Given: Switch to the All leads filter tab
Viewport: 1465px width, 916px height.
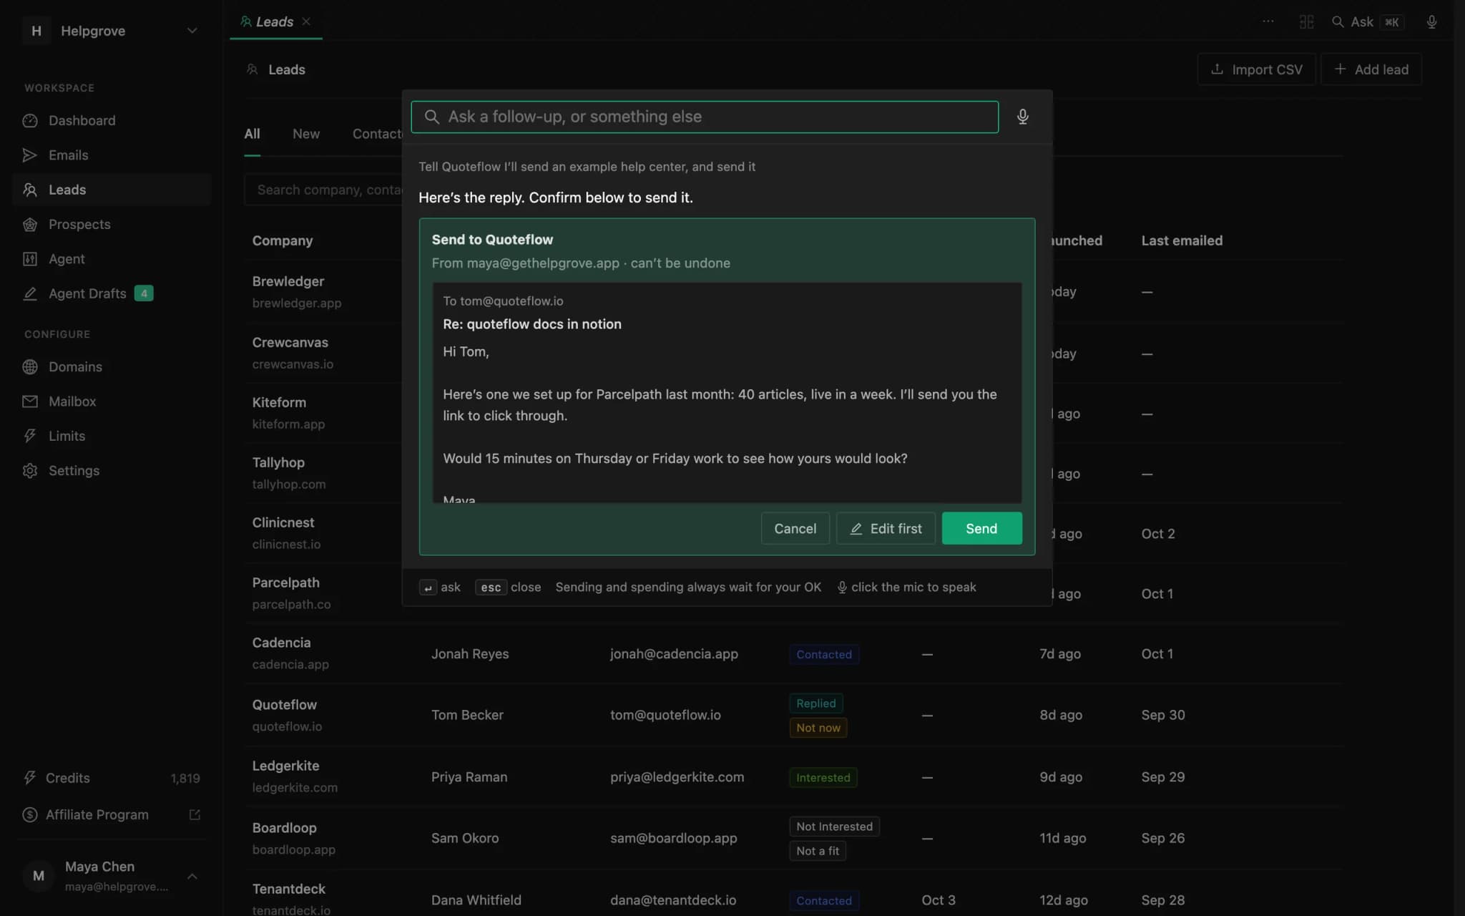Looking at the screenshot, I should pyautogui.click(x=252, y=134).
